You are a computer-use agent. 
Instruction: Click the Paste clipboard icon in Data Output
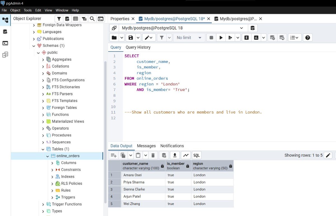click(x=138, y=155)
